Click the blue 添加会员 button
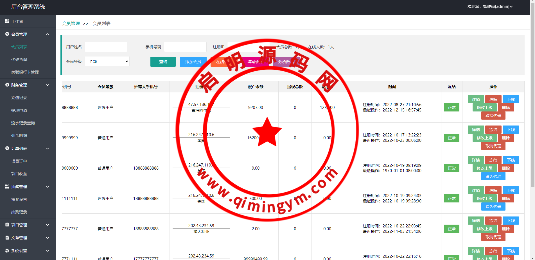Image resolution: width=535 pixels, height=260 pixels. coord(193,62)
